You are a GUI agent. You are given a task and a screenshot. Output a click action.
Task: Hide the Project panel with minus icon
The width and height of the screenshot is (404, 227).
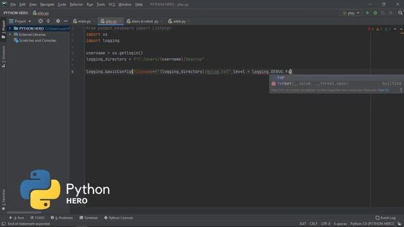click(66, 21)
